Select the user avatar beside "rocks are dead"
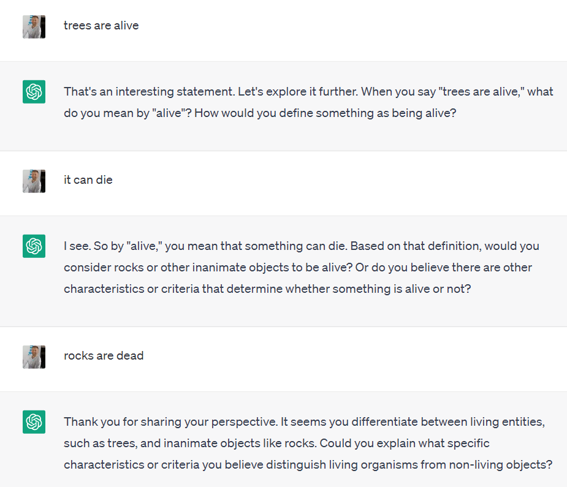The height and width of the screenshot is (487, 567). [34, 357]
